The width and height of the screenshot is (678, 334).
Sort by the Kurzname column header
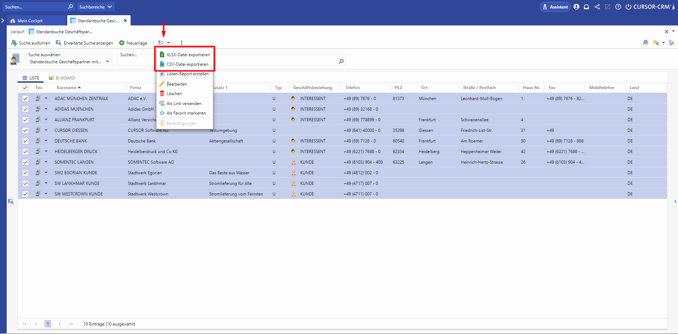click(x=67, y=88)
